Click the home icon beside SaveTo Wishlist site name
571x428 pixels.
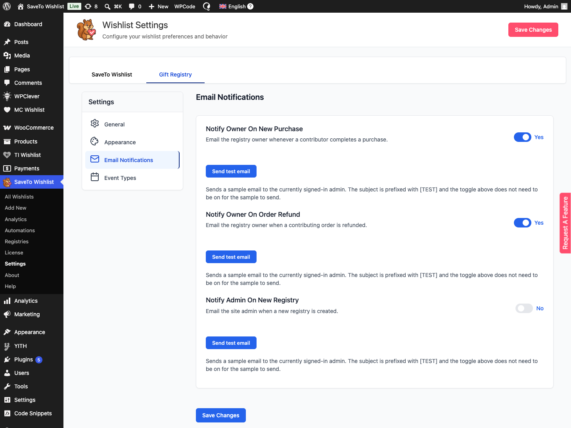21,6
